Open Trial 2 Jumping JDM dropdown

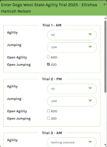pyautogui.click(x=72, y=101)
